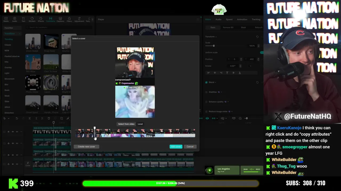Click the align right icon
The height and width of the screenshot is (191, 341).
(221, 73)
